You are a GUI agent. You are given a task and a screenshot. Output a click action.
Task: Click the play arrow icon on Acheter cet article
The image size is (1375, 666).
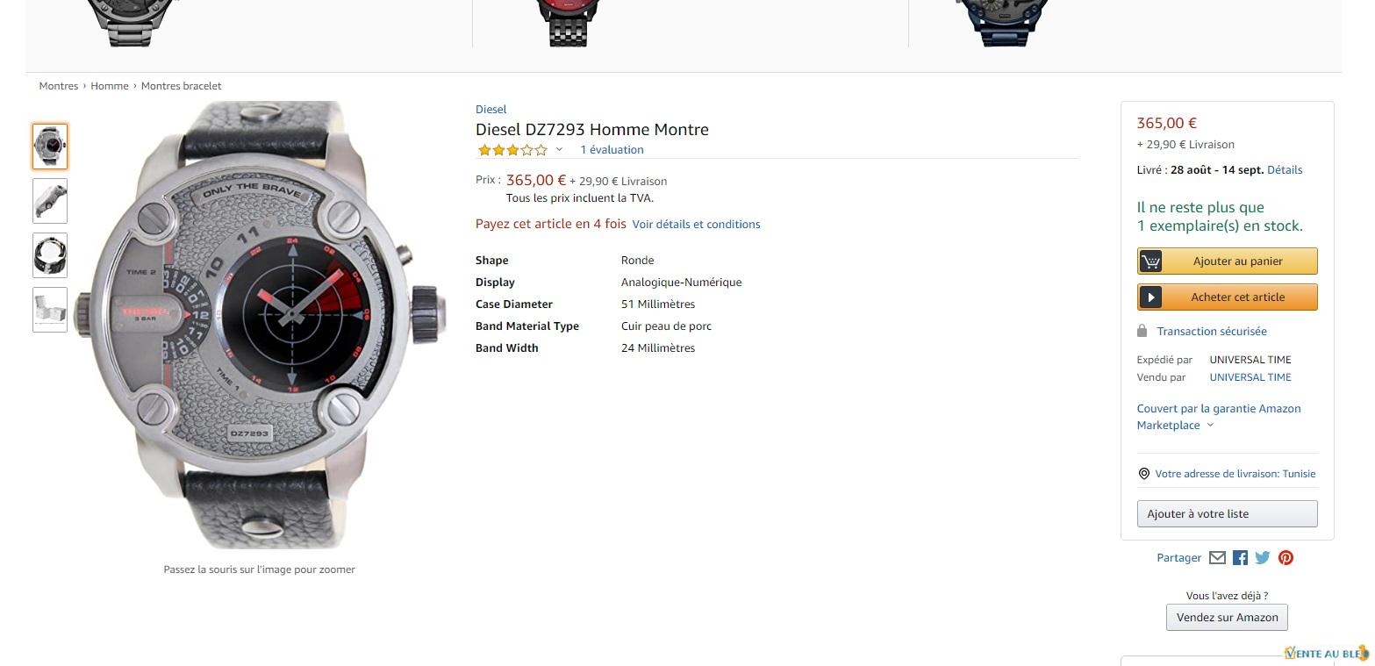1150,297
